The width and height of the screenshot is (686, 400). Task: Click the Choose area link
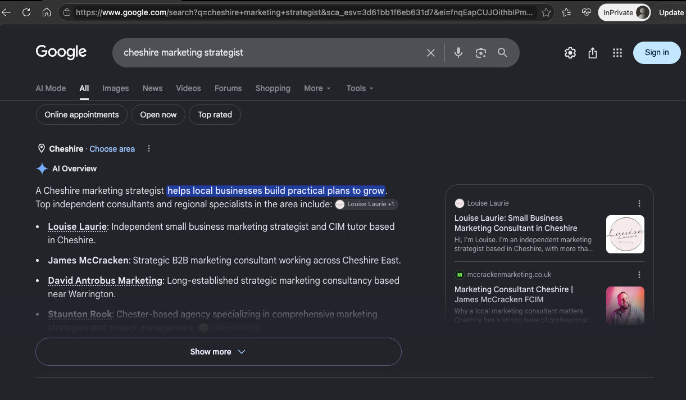click(112, 149)
